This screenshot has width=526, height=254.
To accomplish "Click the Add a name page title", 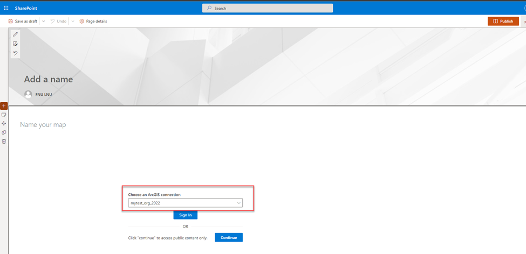I will pyautogui.click(x=49, y=79).
